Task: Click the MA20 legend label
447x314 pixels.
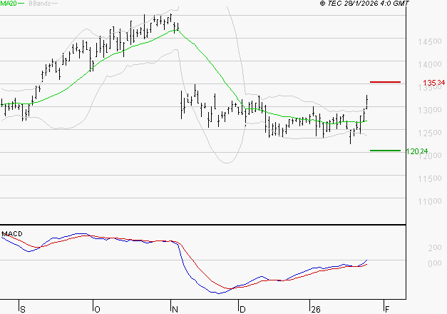Action: click(x=9, y=4)
